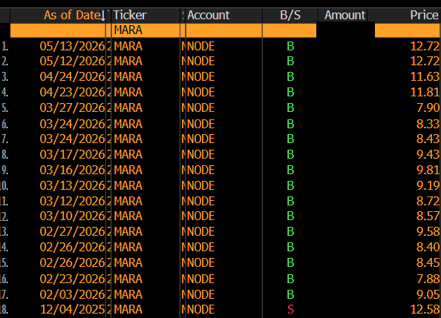Click the price 8.40
Image resolution: width=441 pixels, height=318 pixels.
pyautogui.click(x=428, y=247)
